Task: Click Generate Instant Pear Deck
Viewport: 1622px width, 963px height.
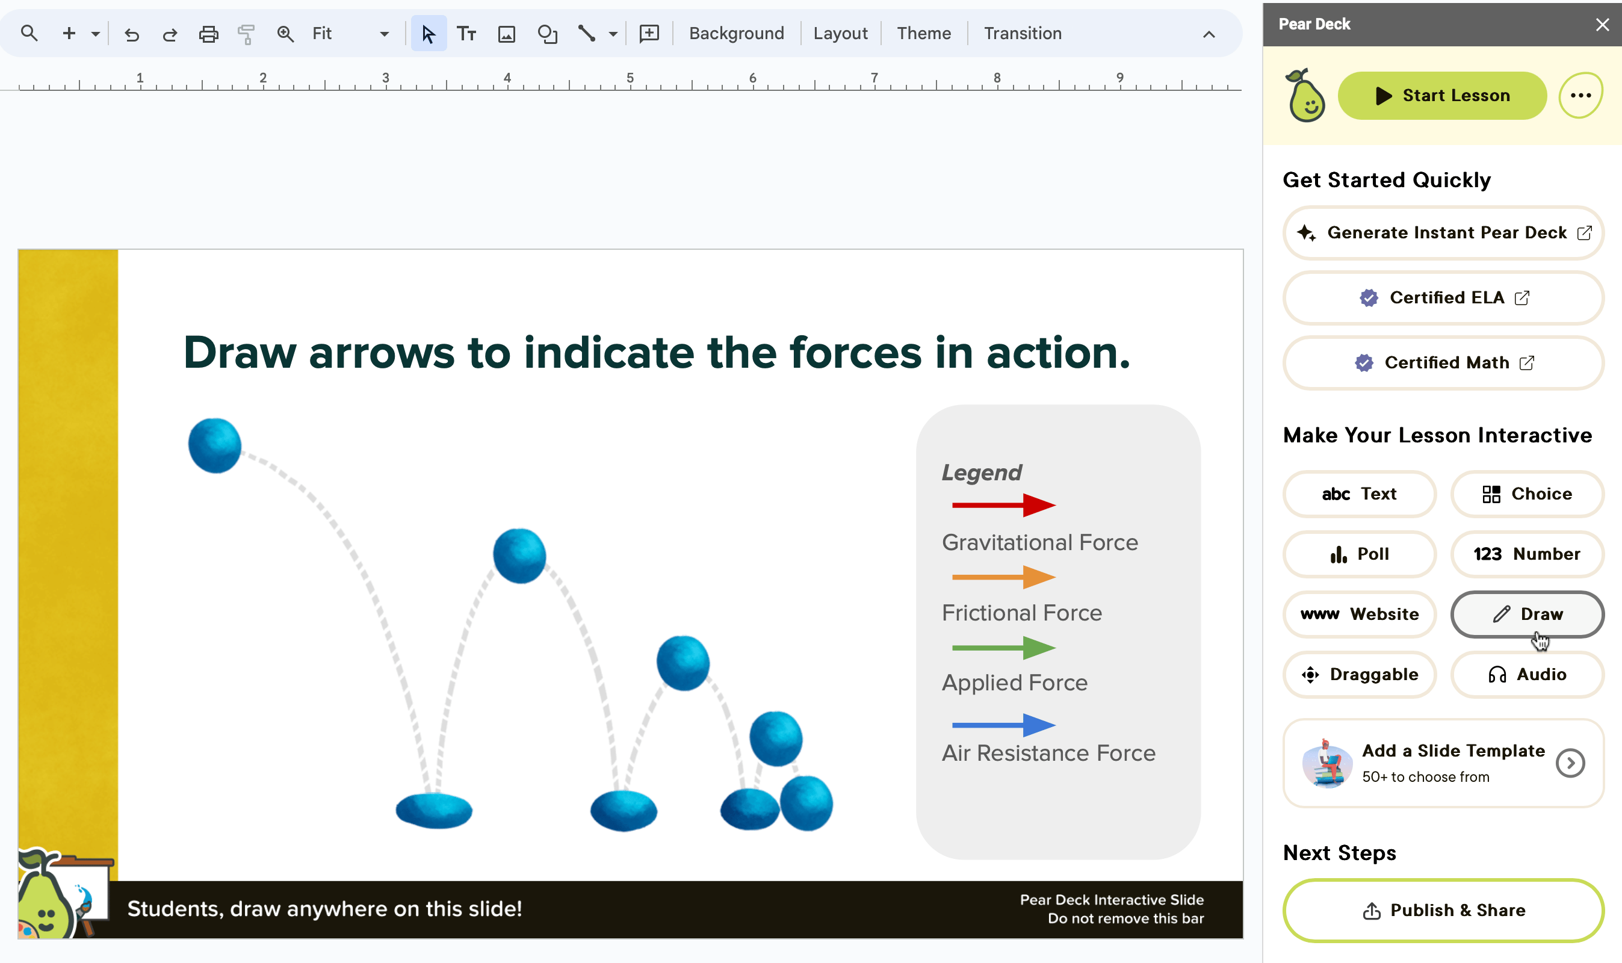Action: tap(1443, 233)
